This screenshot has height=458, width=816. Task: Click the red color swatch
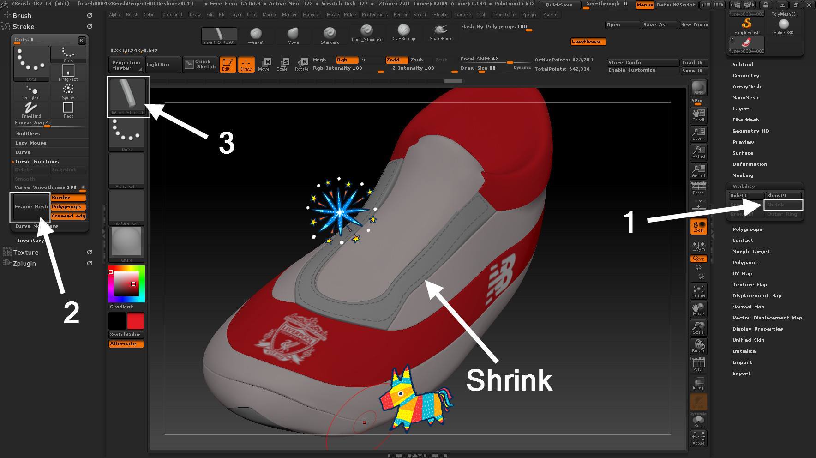tap(135, 321)
